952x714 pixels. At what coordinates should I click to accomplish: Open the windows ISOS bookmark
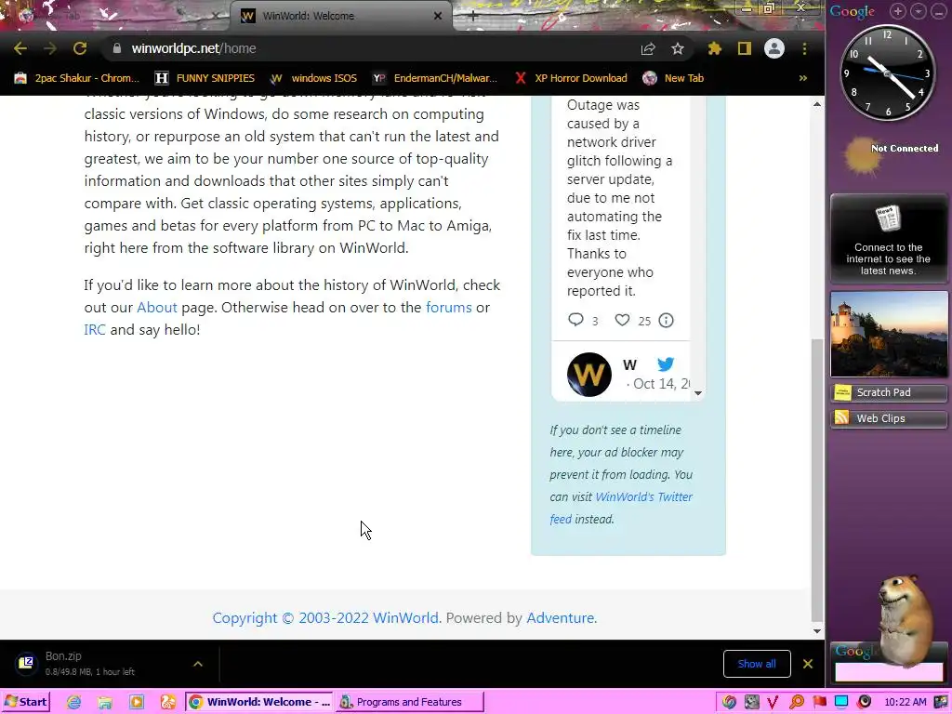[313, 78]
